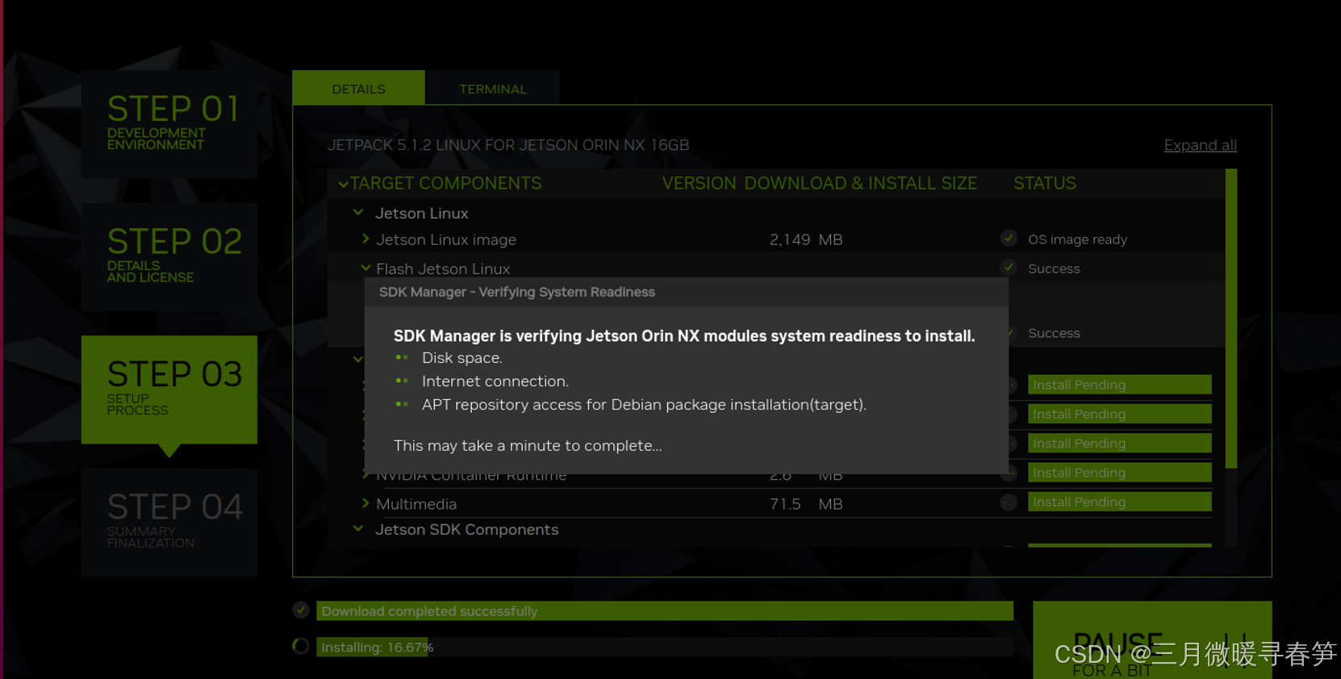Click the Verifying System Readiness dialog title
This screenshot has height=679, width=1341.
coord(516,292)
